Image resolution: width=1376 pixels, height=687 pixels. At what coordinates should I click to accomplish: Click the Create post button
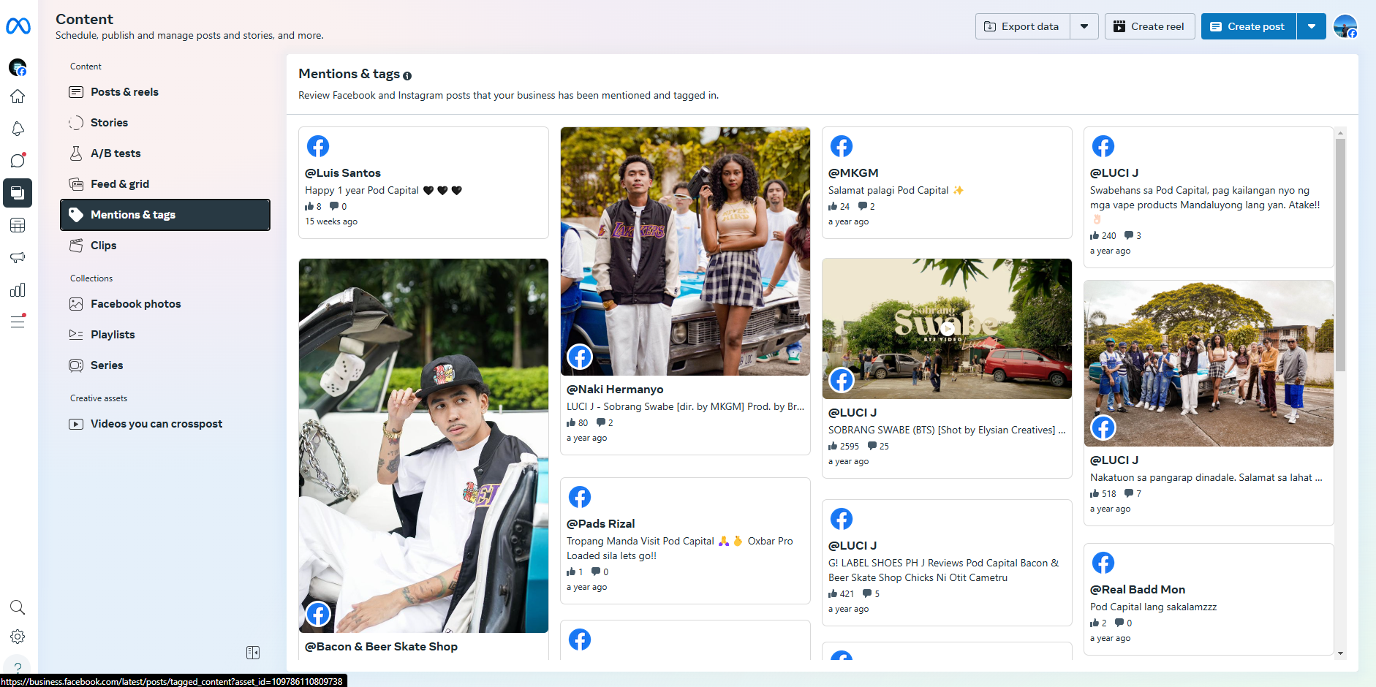point(1249,26)
